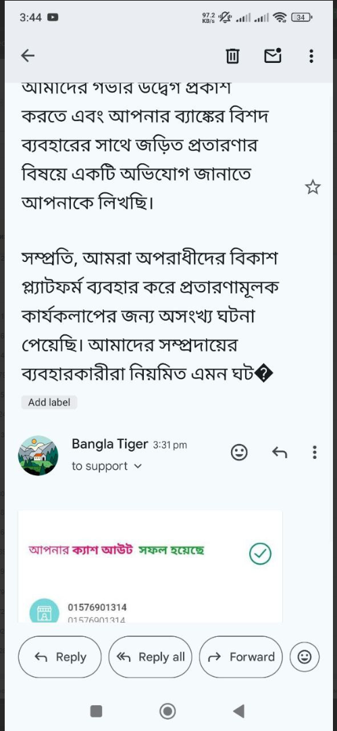Open the emoji reaction button in bottom bar
This screenshot has height=731, width=337.
[x=305, y=657]
